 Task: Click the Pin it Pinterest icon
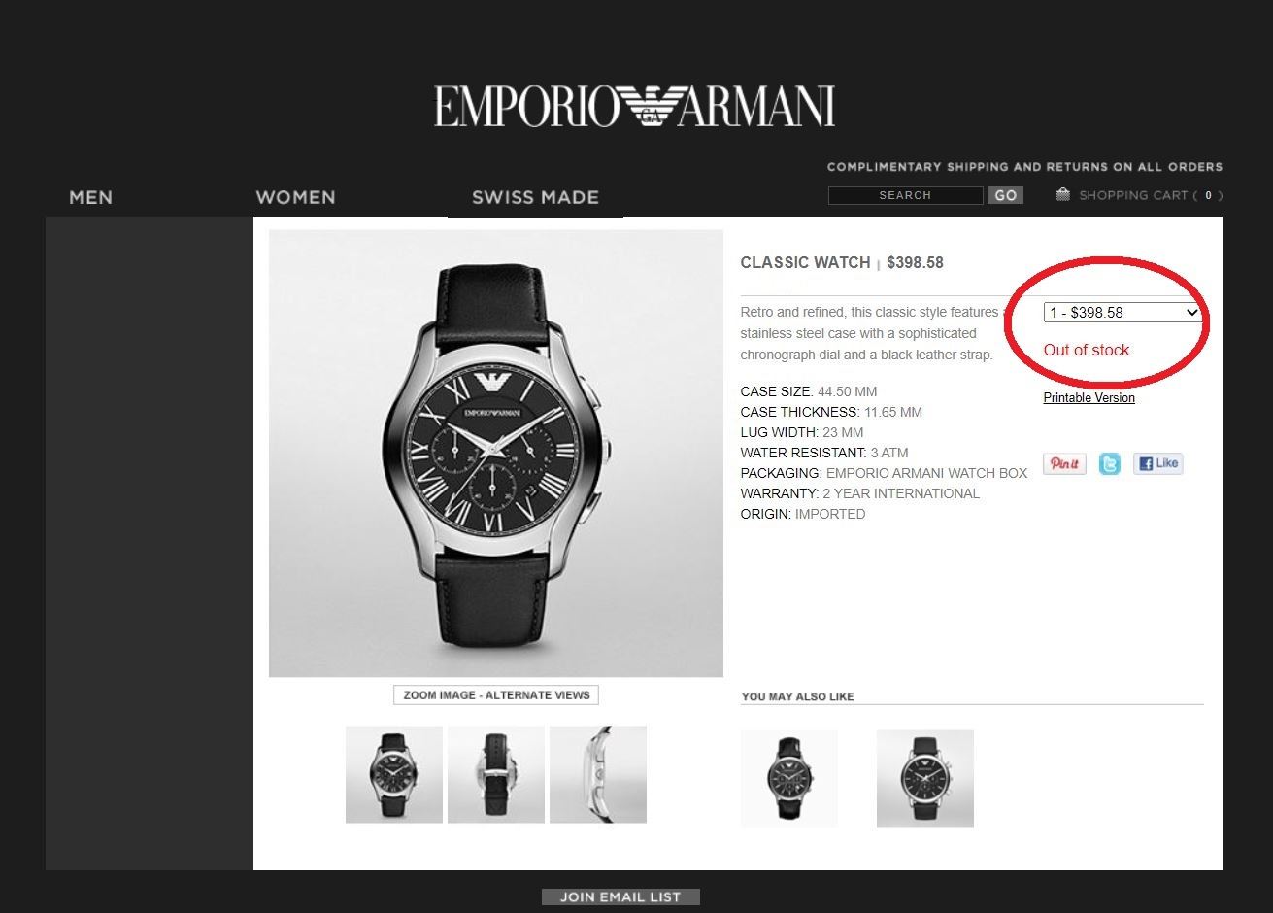pyautogui.click(x=1064, y=463)
